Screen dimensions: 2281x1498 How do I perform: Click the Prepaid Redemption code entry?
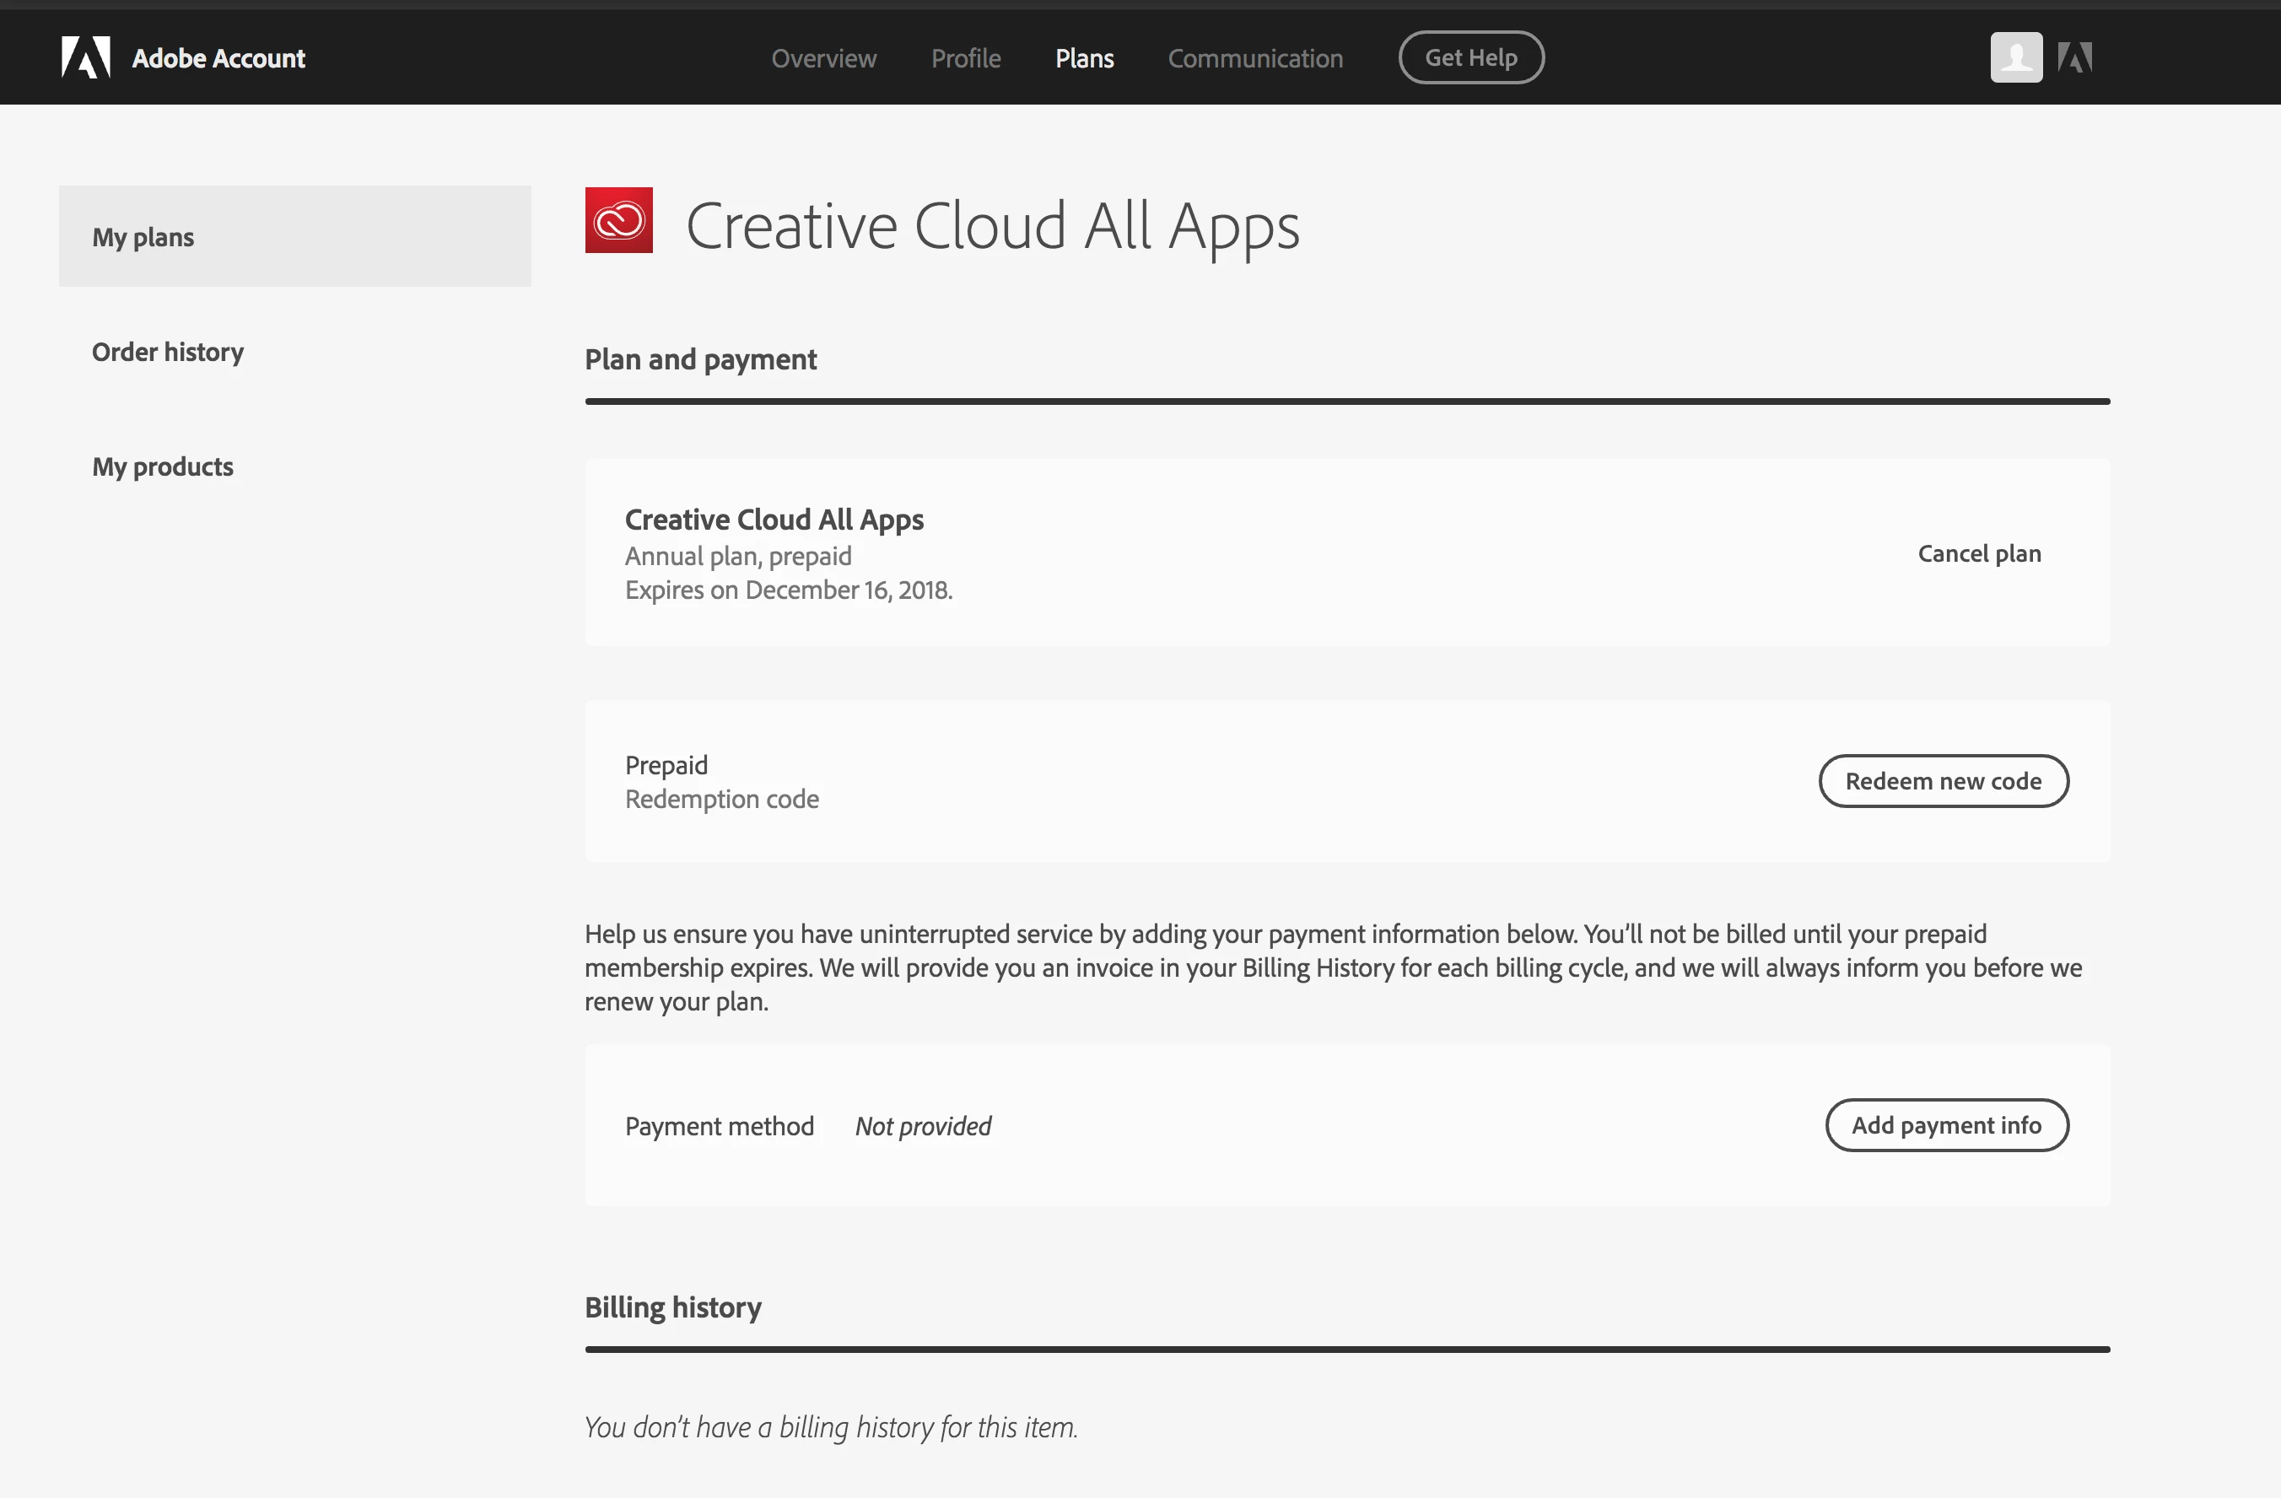tap(720, 782)
